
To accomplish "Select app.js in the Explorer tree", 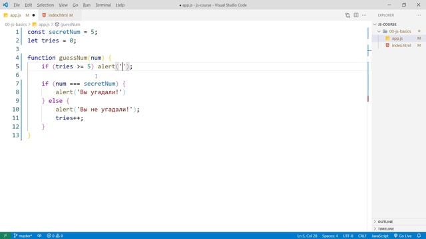I will (x=397, y=39).
